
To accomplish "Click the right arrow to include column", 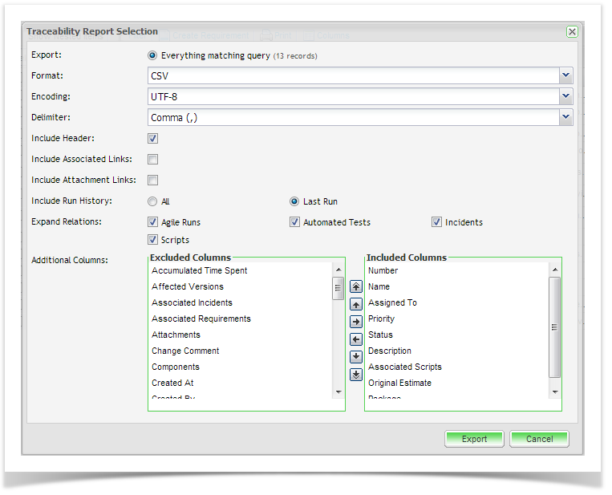I will click(356, 322).
